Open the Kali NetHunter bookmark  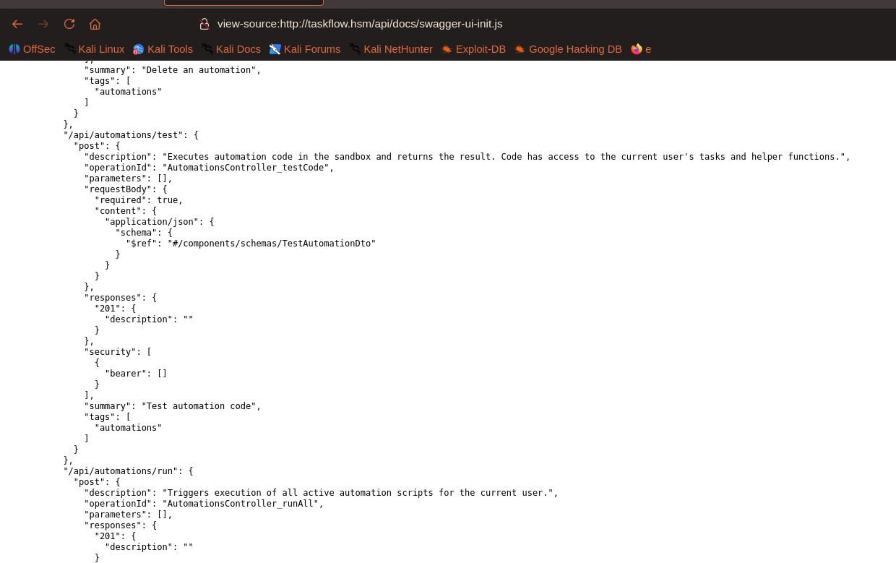(x=390, y=49)
